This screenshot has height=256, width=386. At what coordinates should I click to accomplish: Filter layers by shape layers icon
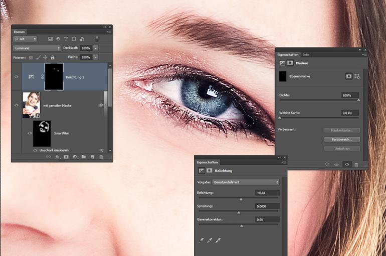point(74,39)
